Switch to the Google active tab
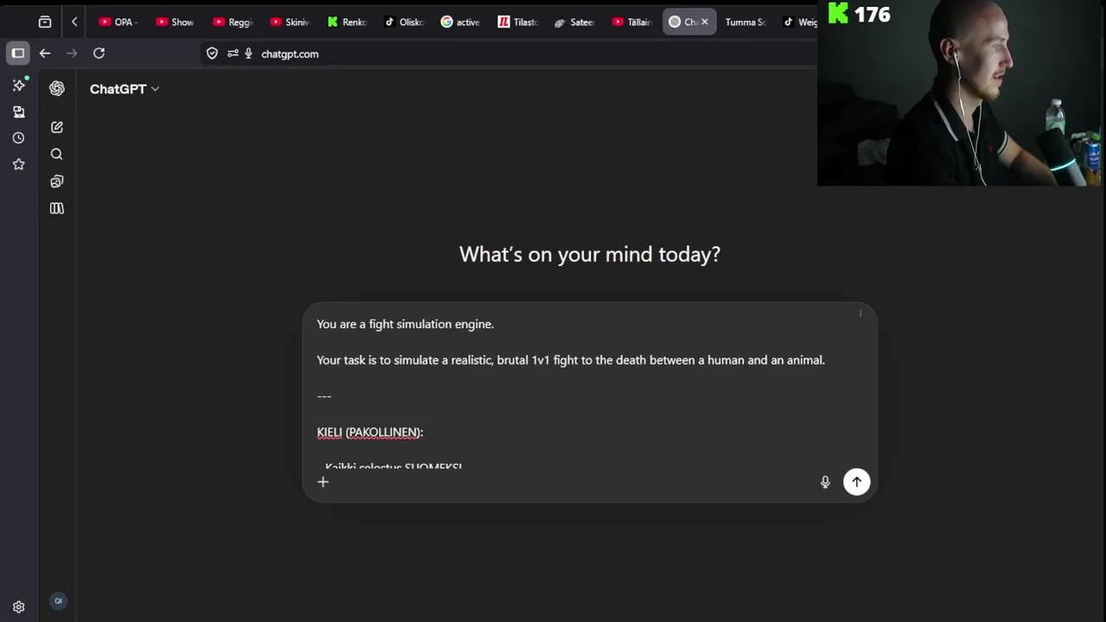The height and width of the screenshot is (622, 1106). [461, 22]
